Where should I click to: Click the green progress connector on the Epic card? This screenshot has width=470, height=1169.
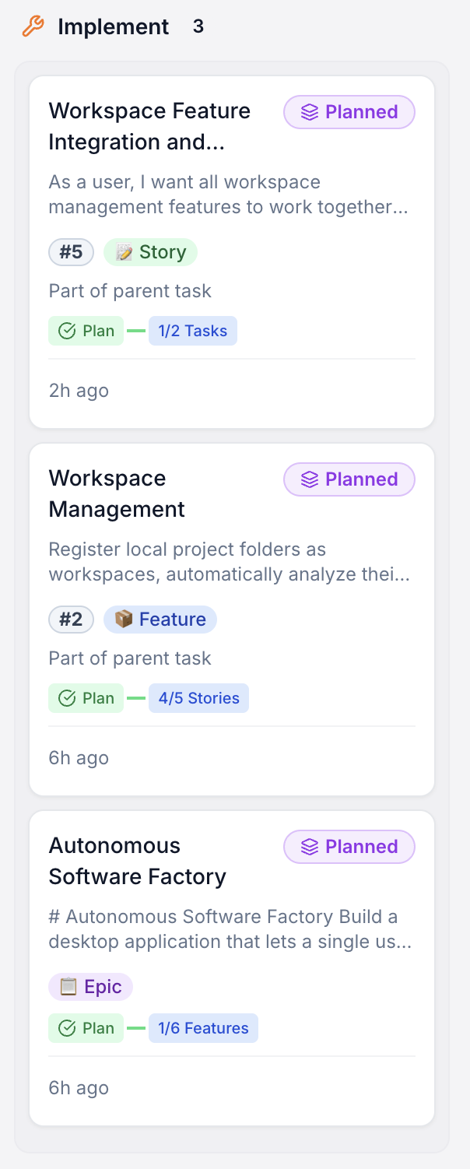tap(135, 1027)
